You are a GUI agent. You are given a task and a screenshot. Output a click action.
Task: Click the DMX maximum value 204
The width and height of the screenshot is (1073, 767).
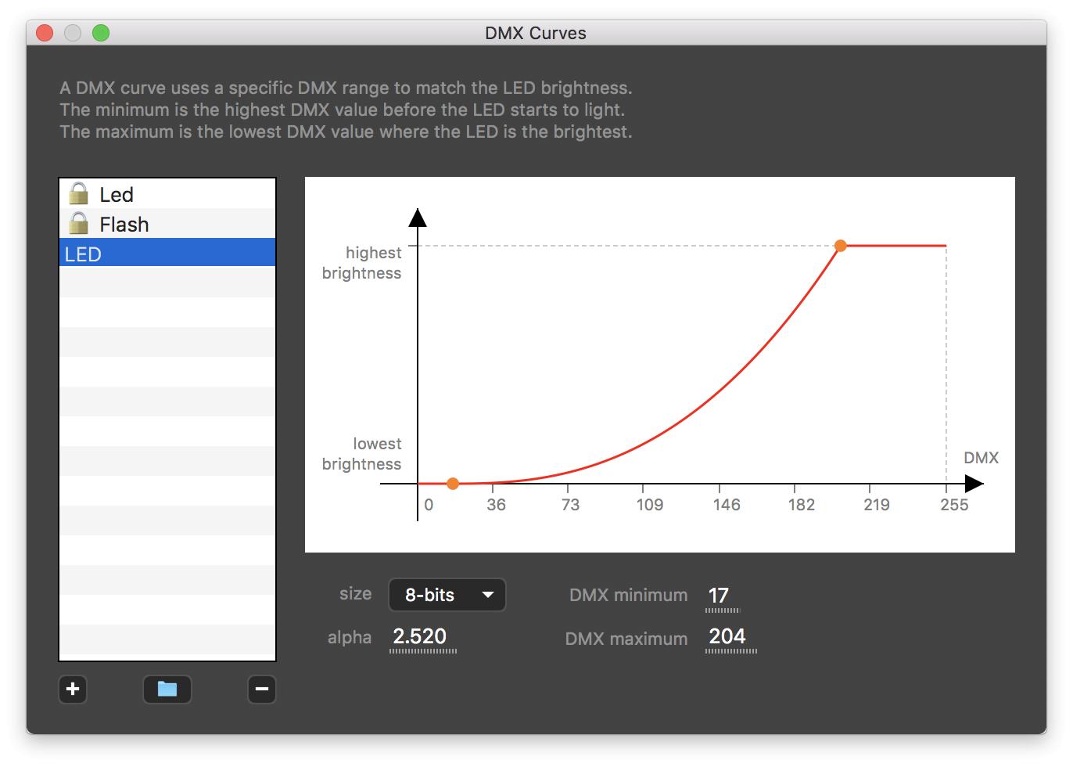click(x=728, y=637)
